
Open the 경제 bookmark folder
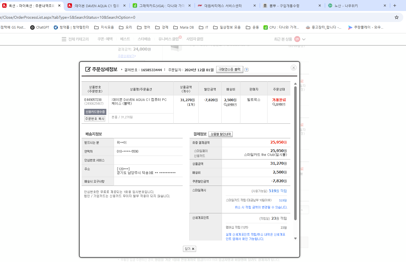pyautogui.click(x=162, y=27)
